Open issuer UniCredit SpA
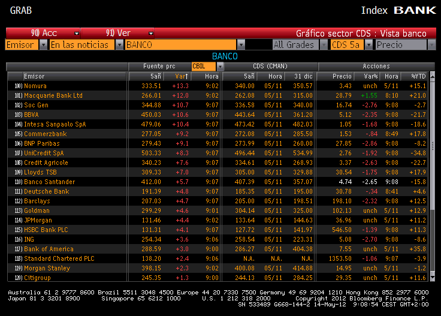This screenshot has height=316, width=441. pos(44,153)
